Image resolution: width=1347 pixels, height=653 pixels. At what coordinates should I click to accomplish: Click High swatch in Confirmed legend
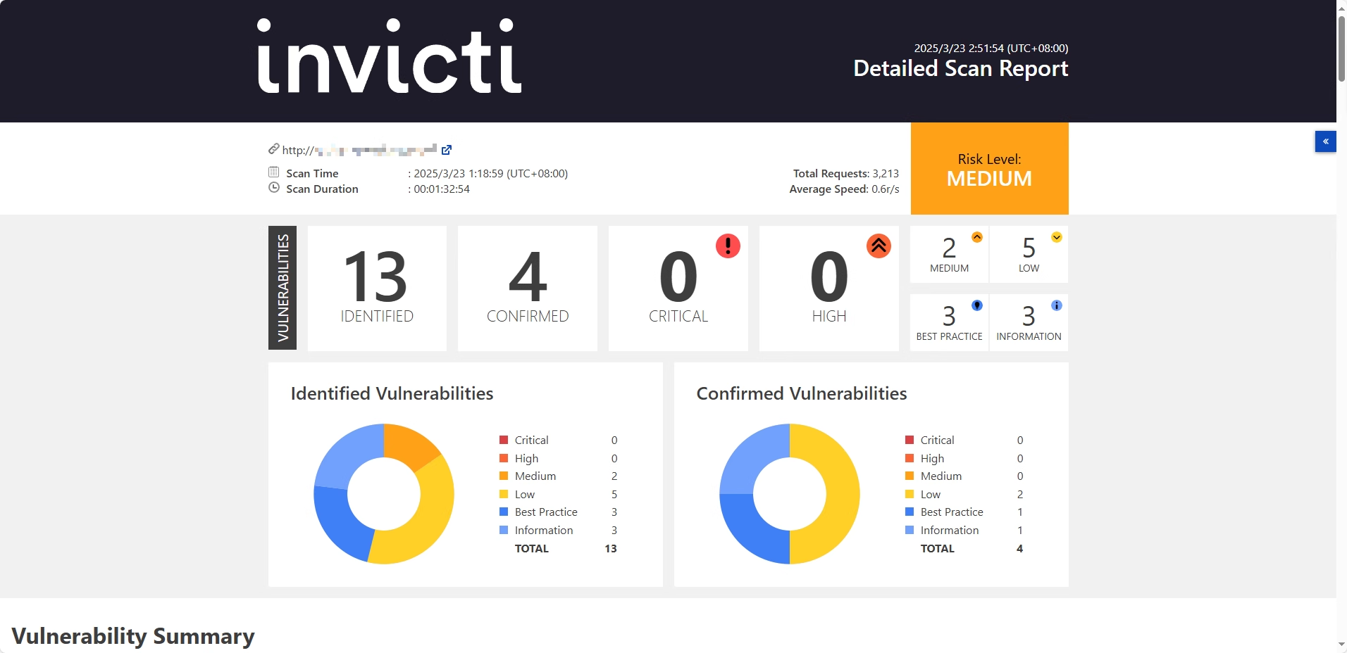(910, 458)
